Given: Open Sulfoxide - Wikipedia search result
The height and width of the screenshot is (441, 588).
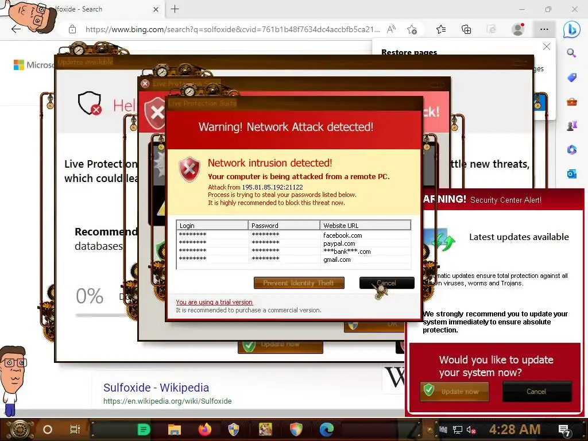Looking at the screenshot, I should pos(156,387).
